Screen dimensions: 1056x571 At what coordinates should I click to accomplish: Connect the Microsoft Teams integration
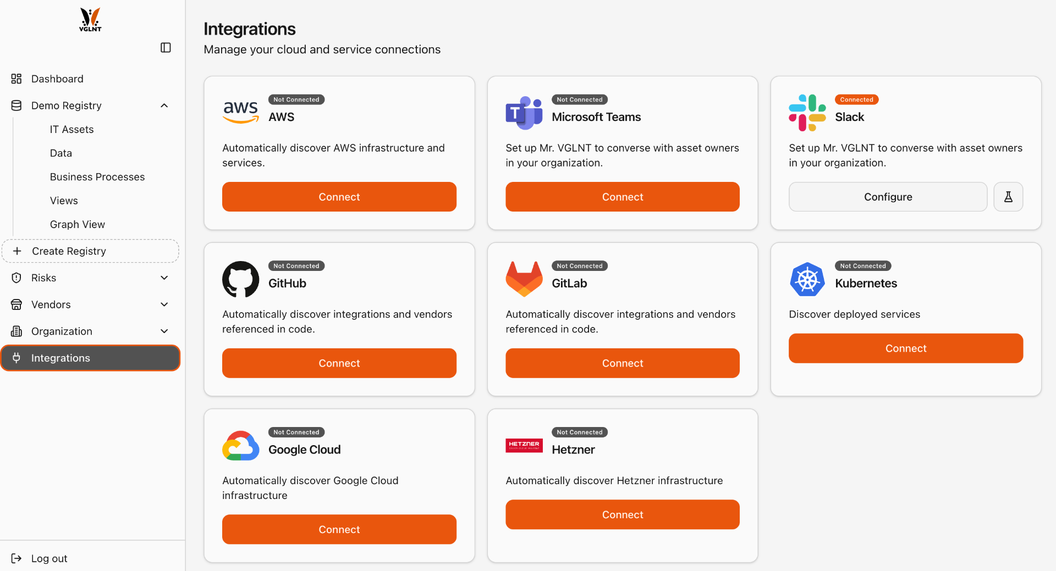pos(622,197)
